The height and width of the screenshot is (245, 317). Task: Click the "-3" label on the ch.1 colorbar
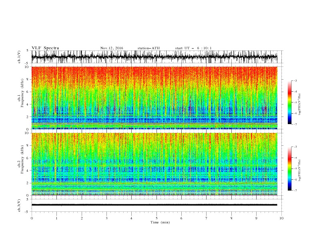[x=295, y=80]
